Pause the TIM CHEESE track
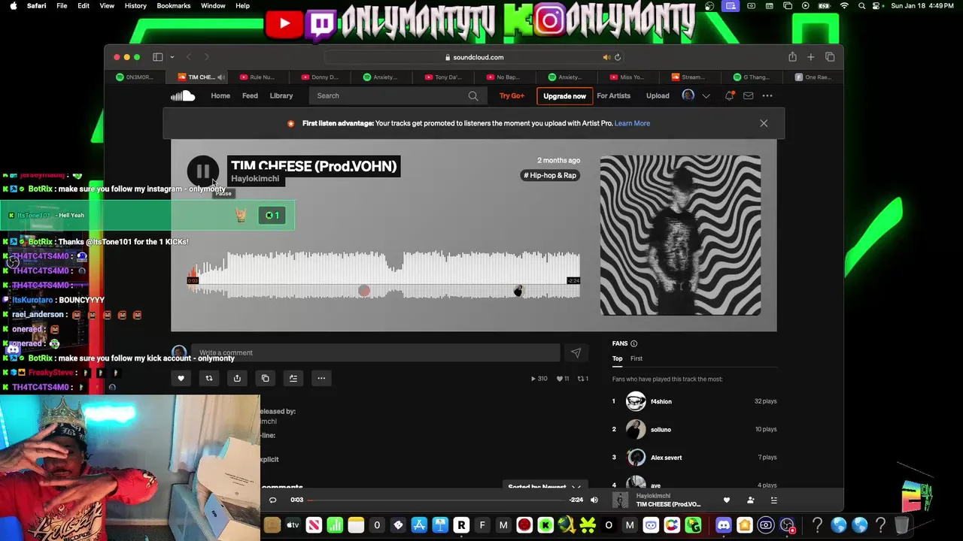 [x=203, y=171]
